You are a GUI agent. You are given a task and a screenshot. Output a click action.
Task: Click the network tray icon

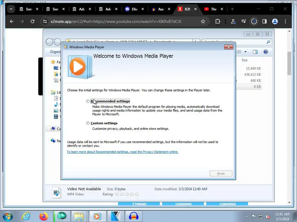click(261, 216)
